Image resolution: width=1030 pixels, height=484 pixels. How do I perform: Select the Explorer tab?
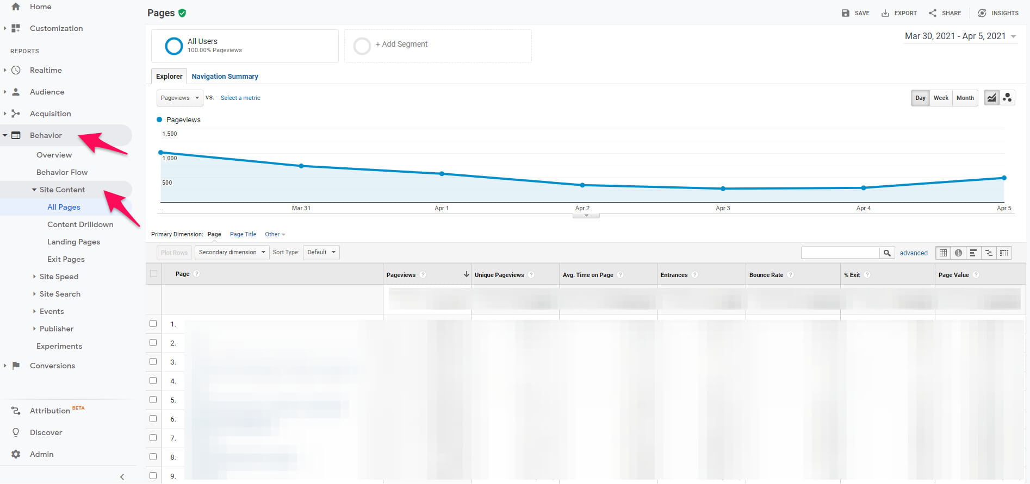tap(169, 77)
